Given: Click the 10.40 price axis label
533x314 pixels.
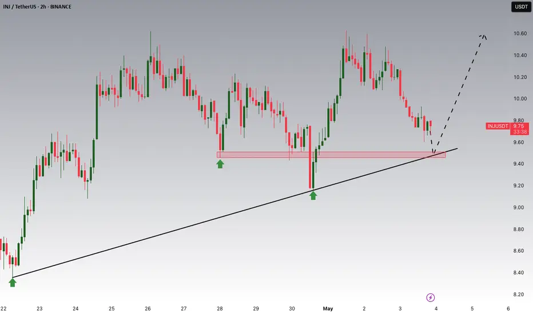Looking at the screenshot, I should (x=520, y=55).
